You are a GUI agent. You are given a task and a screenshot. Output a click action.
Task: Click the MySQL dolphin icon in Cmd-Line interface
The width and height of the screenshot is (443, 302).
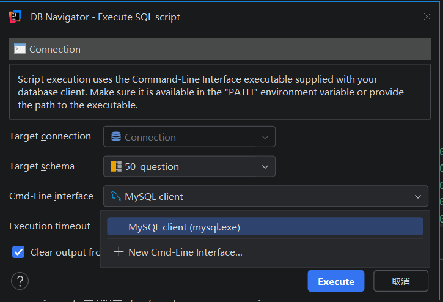pyautogui.click(x=116, y=196)
